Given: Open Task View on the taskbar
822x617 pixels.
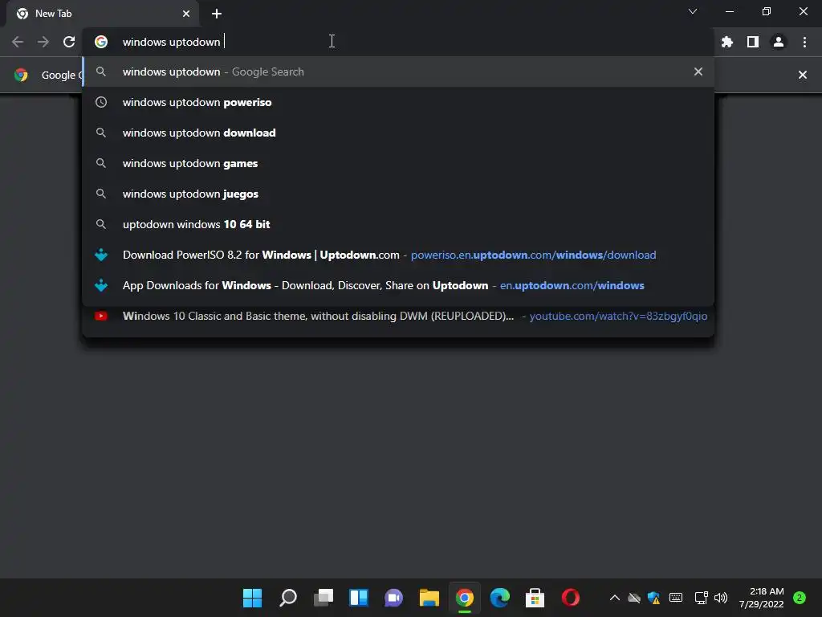Looking at the screenshot, I should pyautogui.click(x=324, y=598).
